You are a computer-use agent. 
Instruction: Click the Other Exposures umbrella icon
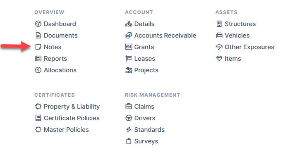pos(219,47)
